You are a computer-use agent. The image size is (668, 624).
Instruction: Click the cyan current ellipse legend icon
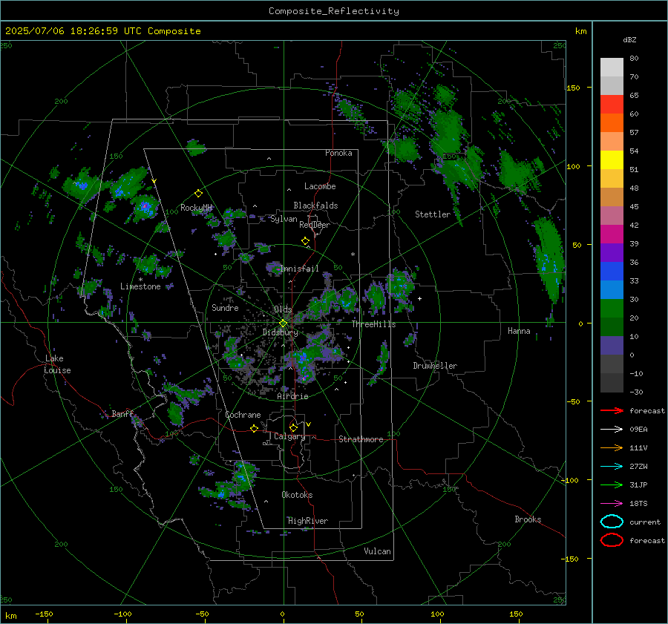pos(612,522)
